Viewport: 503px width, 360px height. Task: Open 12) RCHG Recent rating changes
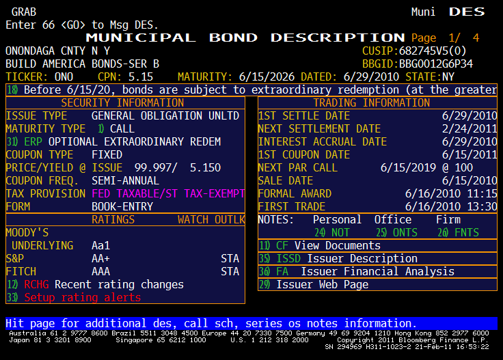(95, 284)
